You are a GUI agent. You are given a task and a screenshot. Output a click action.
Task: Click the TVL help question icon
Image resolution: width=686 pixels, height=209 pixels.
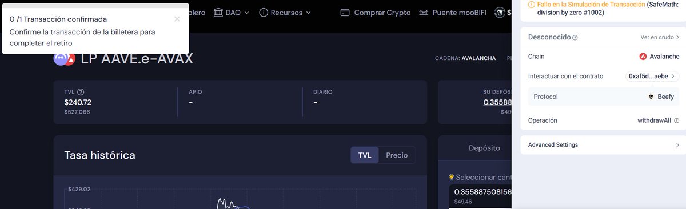tap(81, 92)
